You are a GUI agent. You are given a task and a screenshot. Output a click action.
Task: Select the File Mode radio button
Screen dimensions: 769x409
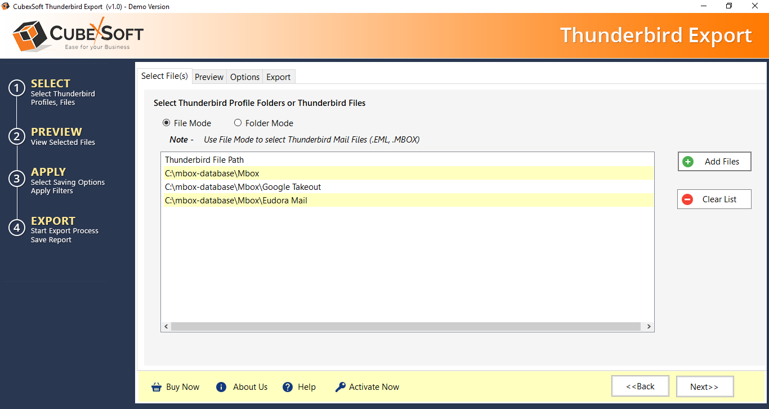tap(166, 123)
